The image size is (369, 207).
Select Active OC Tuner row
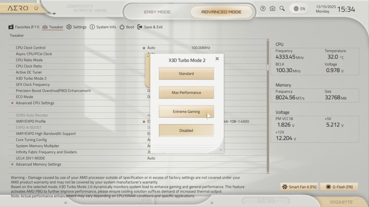coord(138,72)
